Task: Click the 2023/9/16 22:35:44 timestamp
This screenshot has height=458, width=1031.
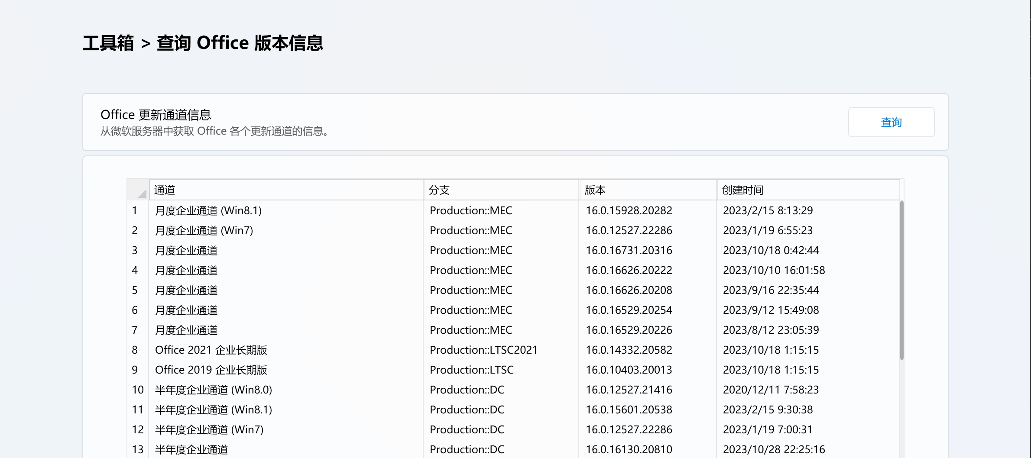Action: [x=771, y=290]
